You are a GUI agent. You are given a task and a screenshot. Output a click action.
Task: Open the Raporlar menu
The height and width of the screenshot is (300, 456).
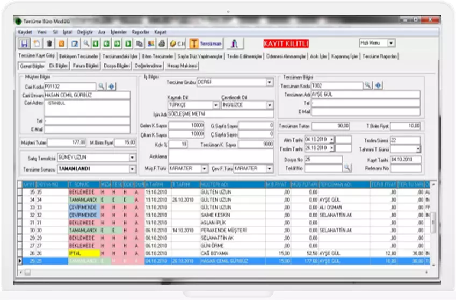[x=141, y=32]
